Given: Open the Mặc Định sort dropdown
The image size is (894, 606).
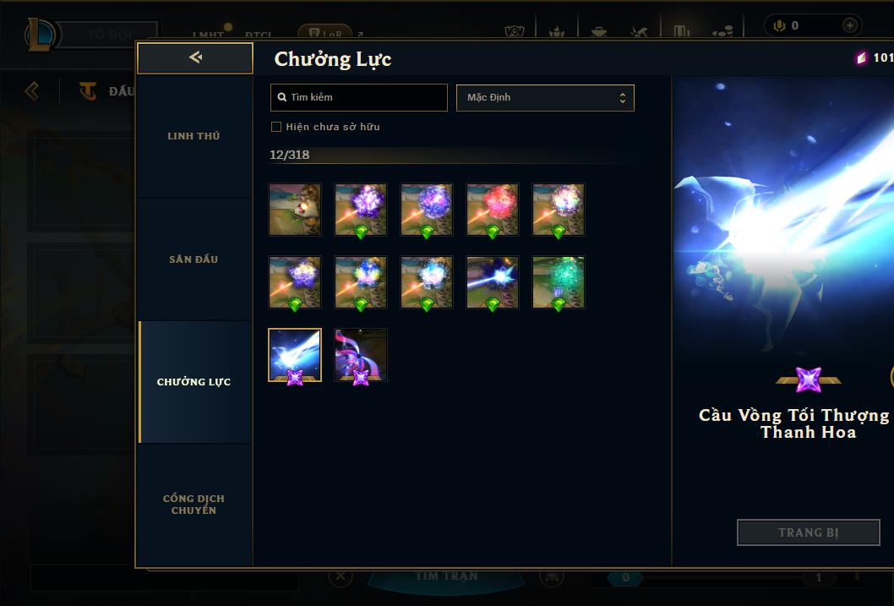Looking at the screenshot, I should pos(545,97).
